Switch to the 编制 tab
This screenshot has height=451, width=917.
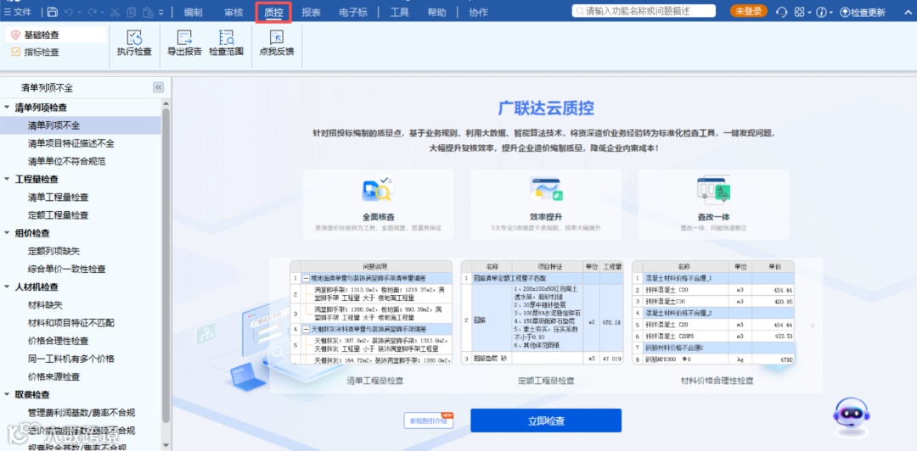tap(193, 12)
